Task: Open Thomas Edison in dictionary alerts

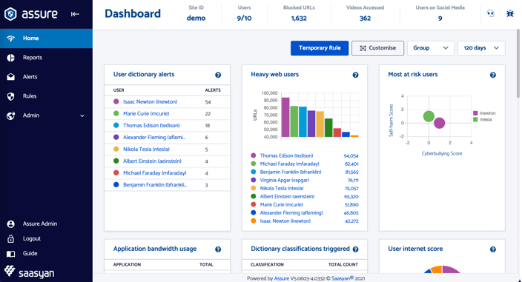Action: 151,126
